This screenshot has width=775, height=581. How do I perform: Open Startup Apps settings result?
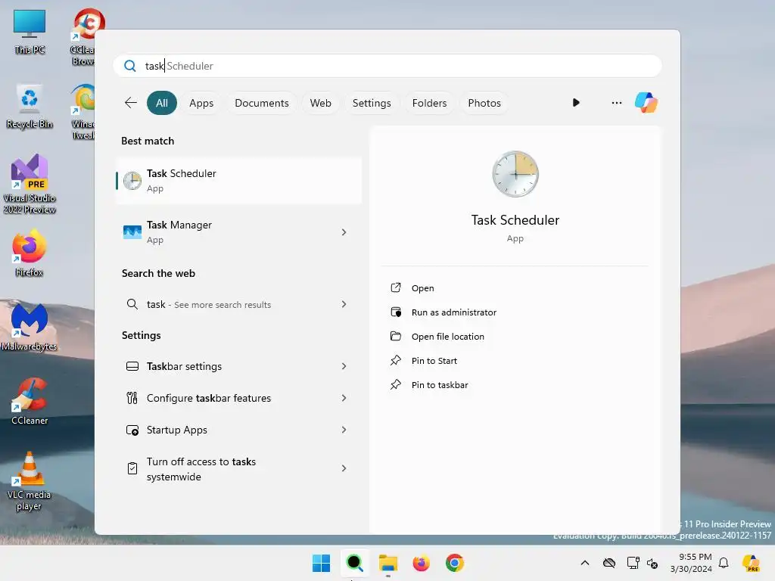click(x=238, y=430)
